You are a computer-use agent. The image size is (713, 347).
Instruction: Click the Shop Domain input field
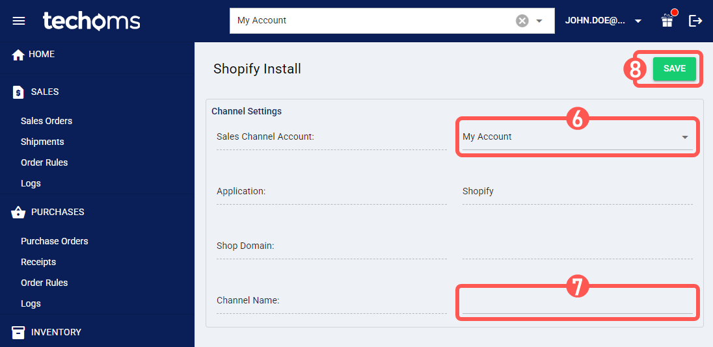(578, 247)
